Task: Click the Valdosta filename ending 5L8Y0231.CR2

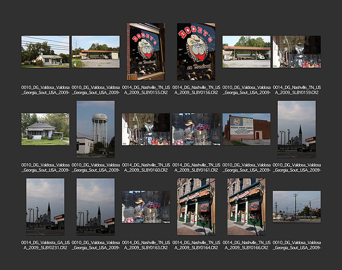Action: click(x=46, y=245)
